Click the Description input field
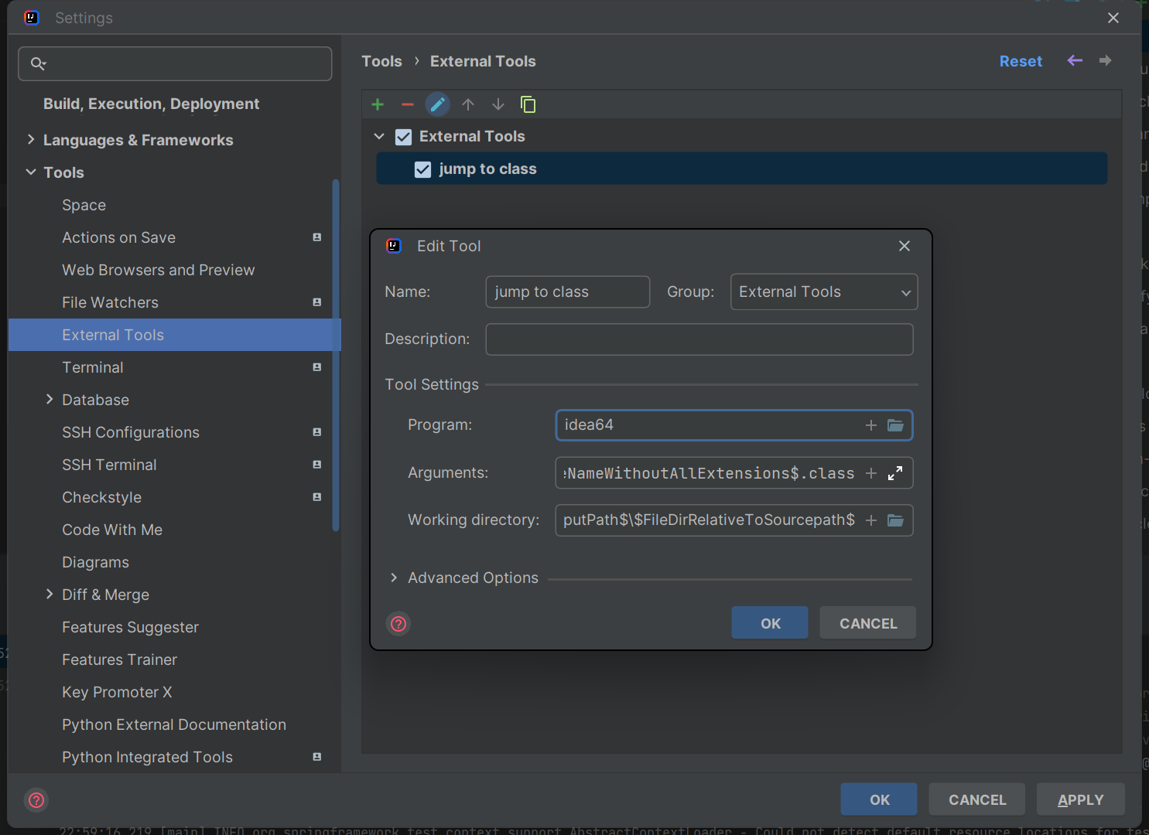The image size is (1149, 835). click(x=699, y=339)
